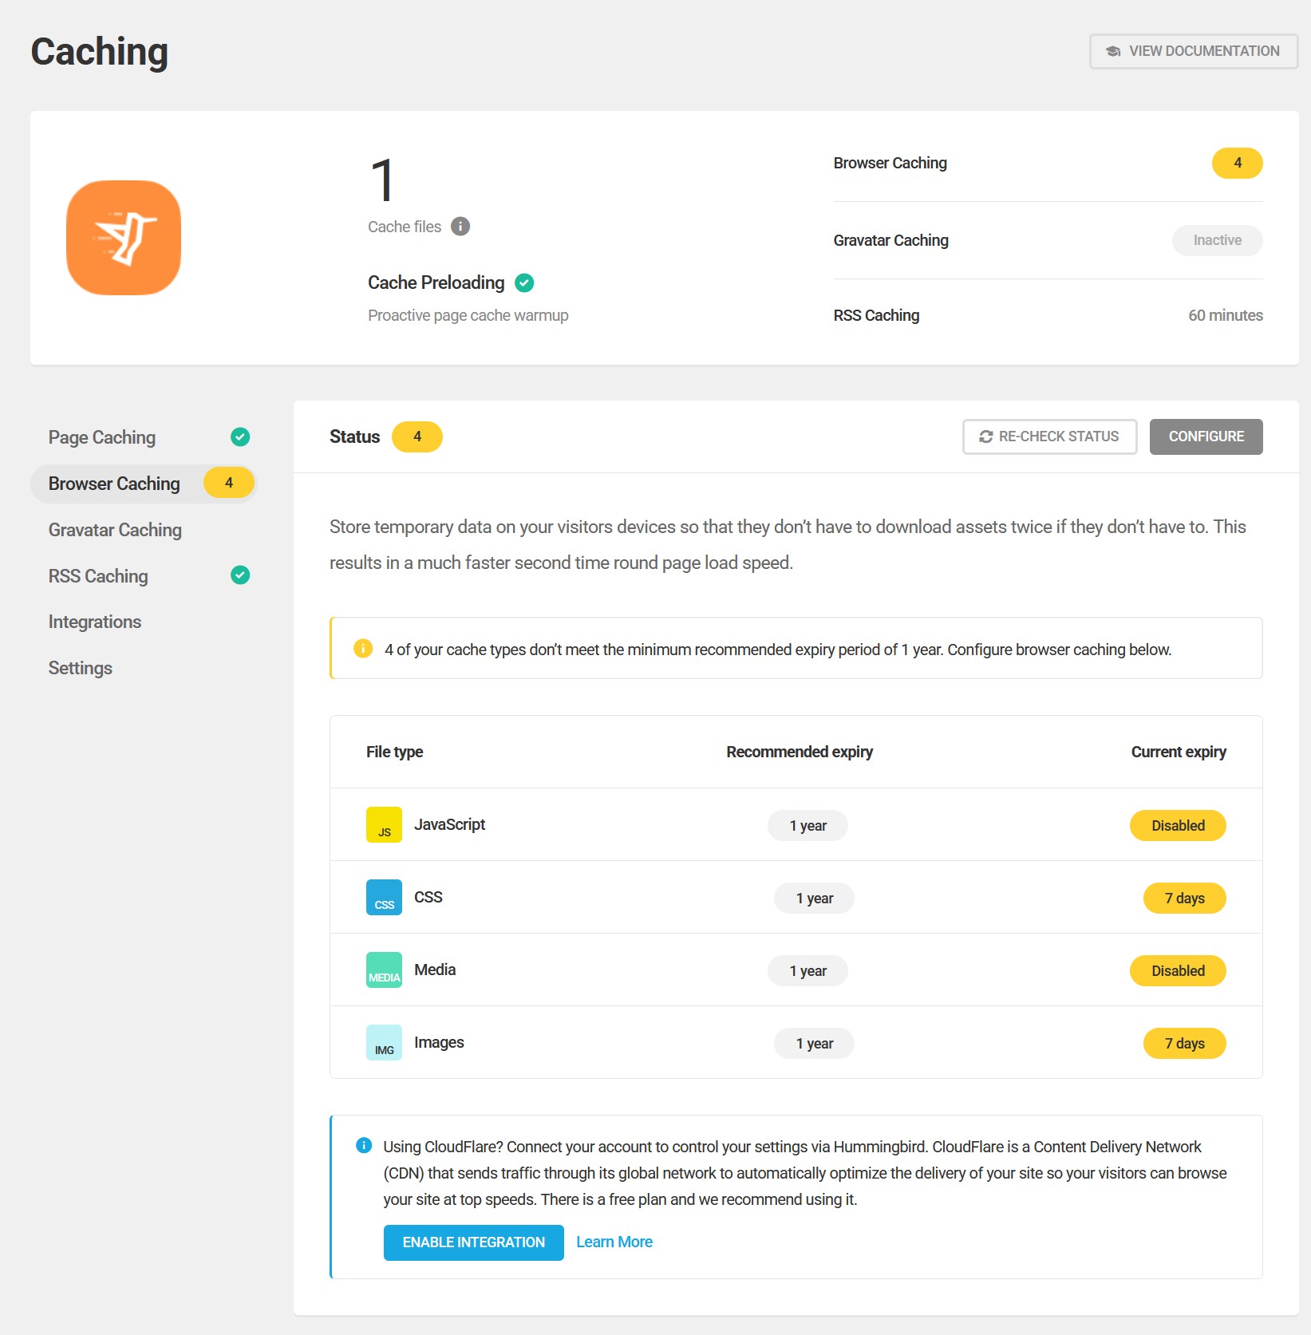Go to RSS Caching in sidebar
Viewport: 1311px width, 1335px height.
[x=98, y=576]
